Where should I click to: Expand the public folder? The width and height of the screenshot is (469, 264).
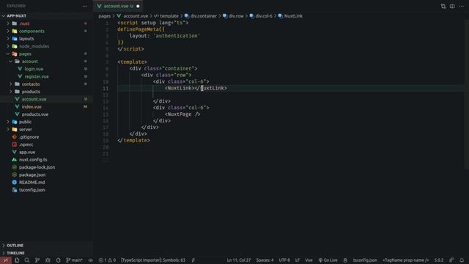pyautogui.click(x=8, y=122)
